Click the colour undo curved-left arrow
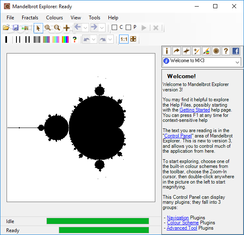 point(87,40)
